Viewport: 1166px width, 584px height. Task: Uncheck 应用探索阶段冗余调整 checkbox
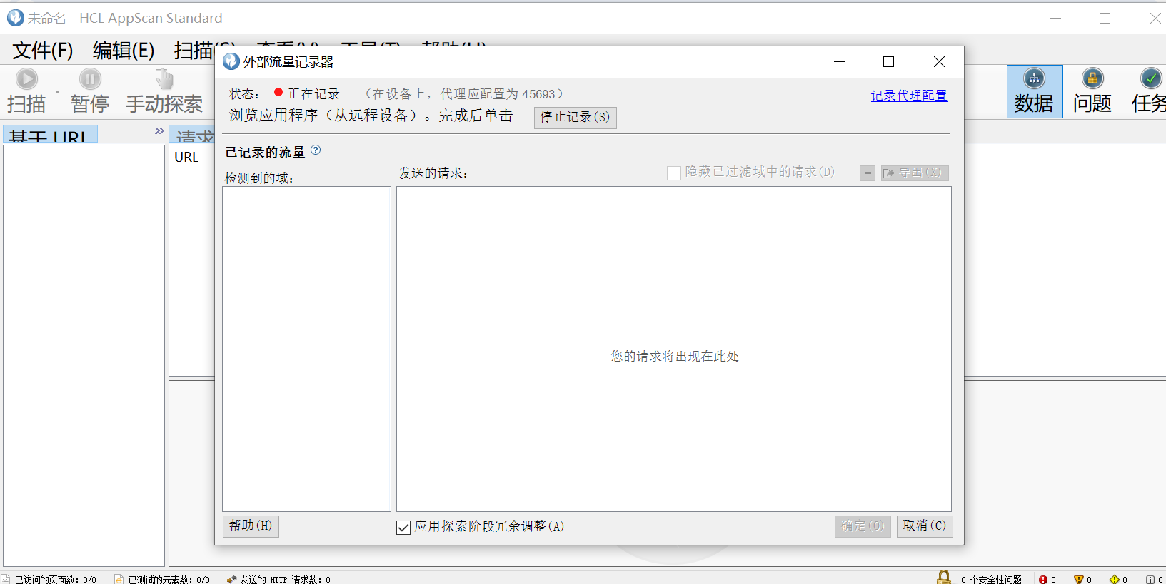[403, 527]
